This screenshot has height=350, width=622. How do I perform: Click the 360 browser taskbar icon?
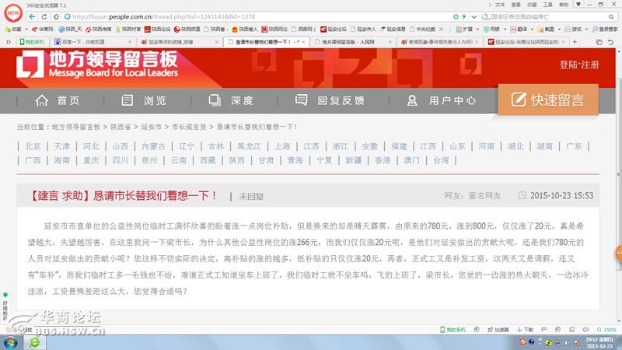(x=35, y=341)
